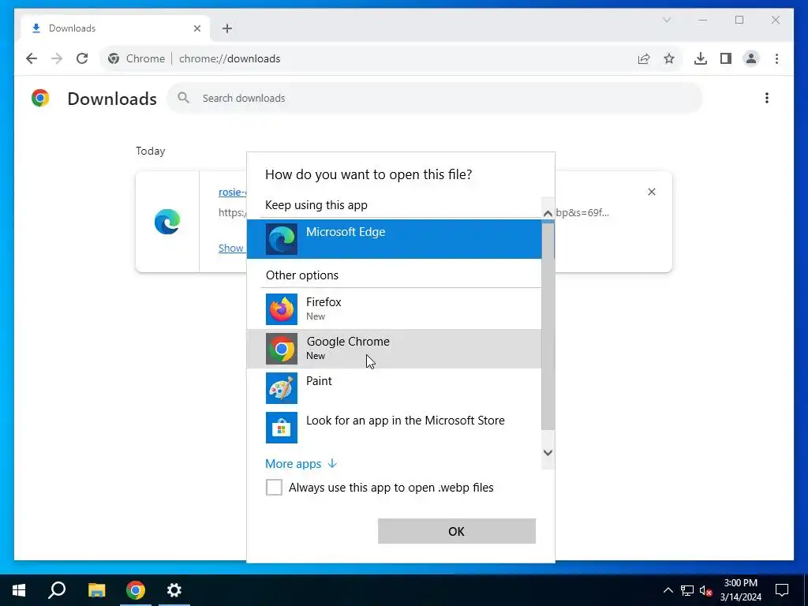Select the Downloads browser tab
The image size is (808, 606).
click(115, 28)
